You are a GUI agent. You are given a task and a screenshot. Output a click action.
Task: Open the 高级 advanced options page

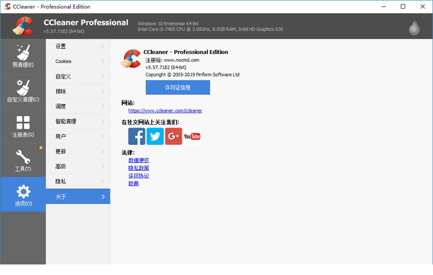tap(78, 167)
